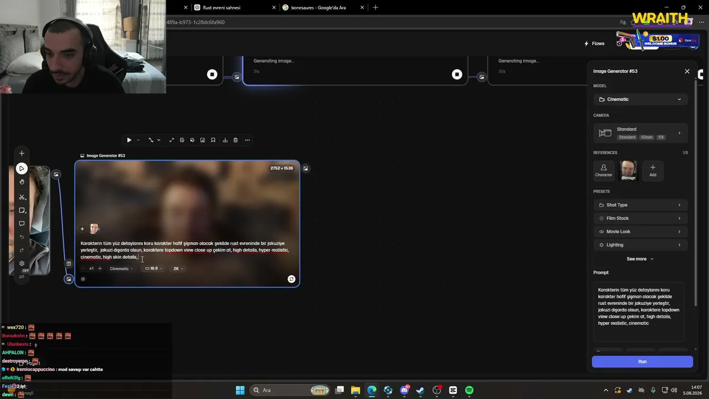Expand the Lighting preset
The height and width of the screenshot is (399, 709).
tap(640, 245)
